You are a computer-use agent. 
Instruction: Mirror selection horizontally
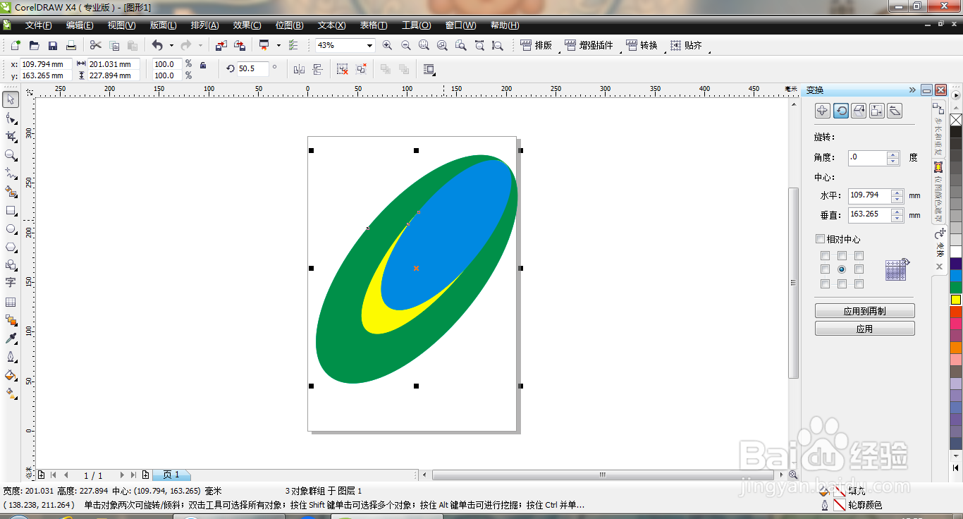pyautogui.click(x=299, y=69)
